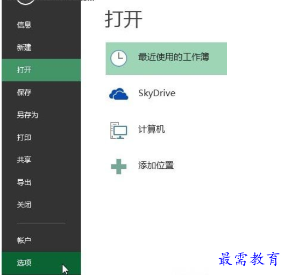Screen dimensions: 284x276
Task: Select 最近使用的工作簿 label
Action: coord(174,56)
